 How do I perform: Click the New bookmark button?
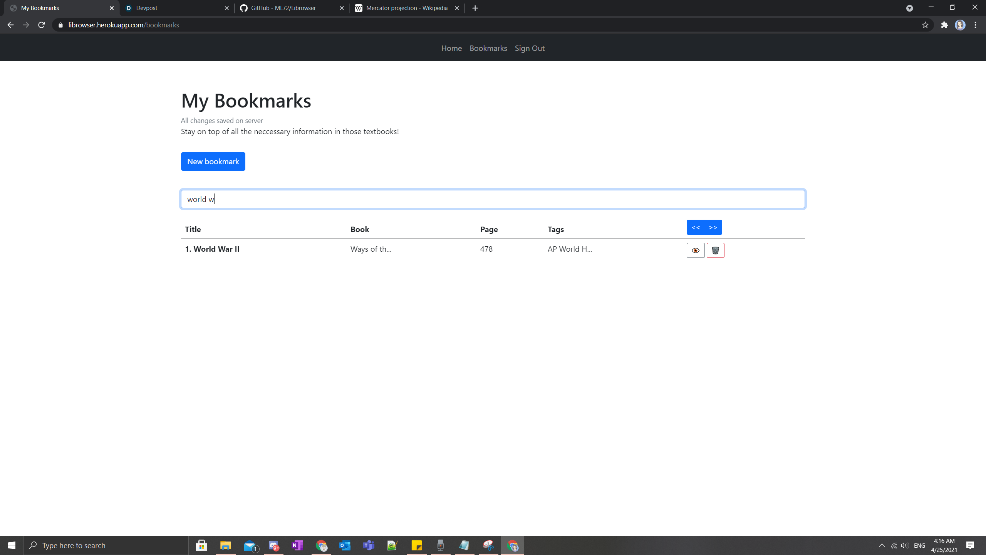pyautogui.click(x=213, y=161)
